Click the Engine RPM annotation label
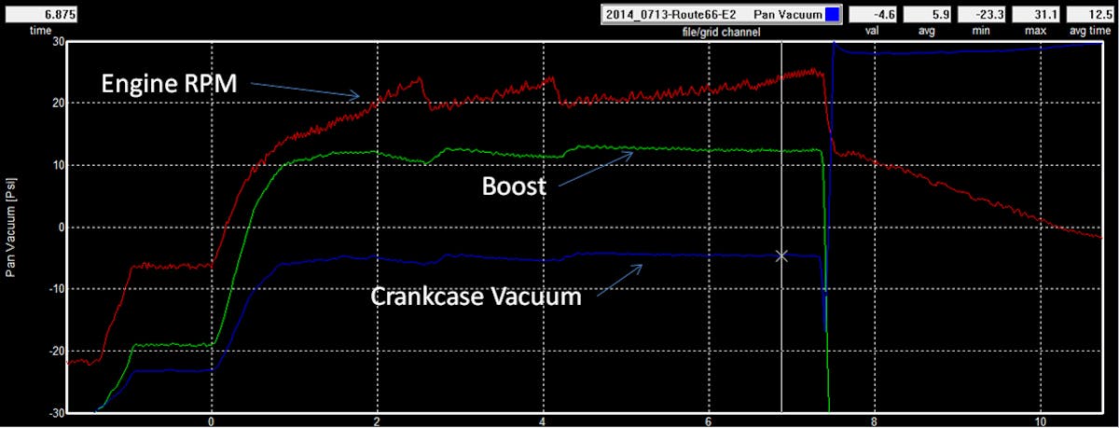 click(x=168, y=84)
